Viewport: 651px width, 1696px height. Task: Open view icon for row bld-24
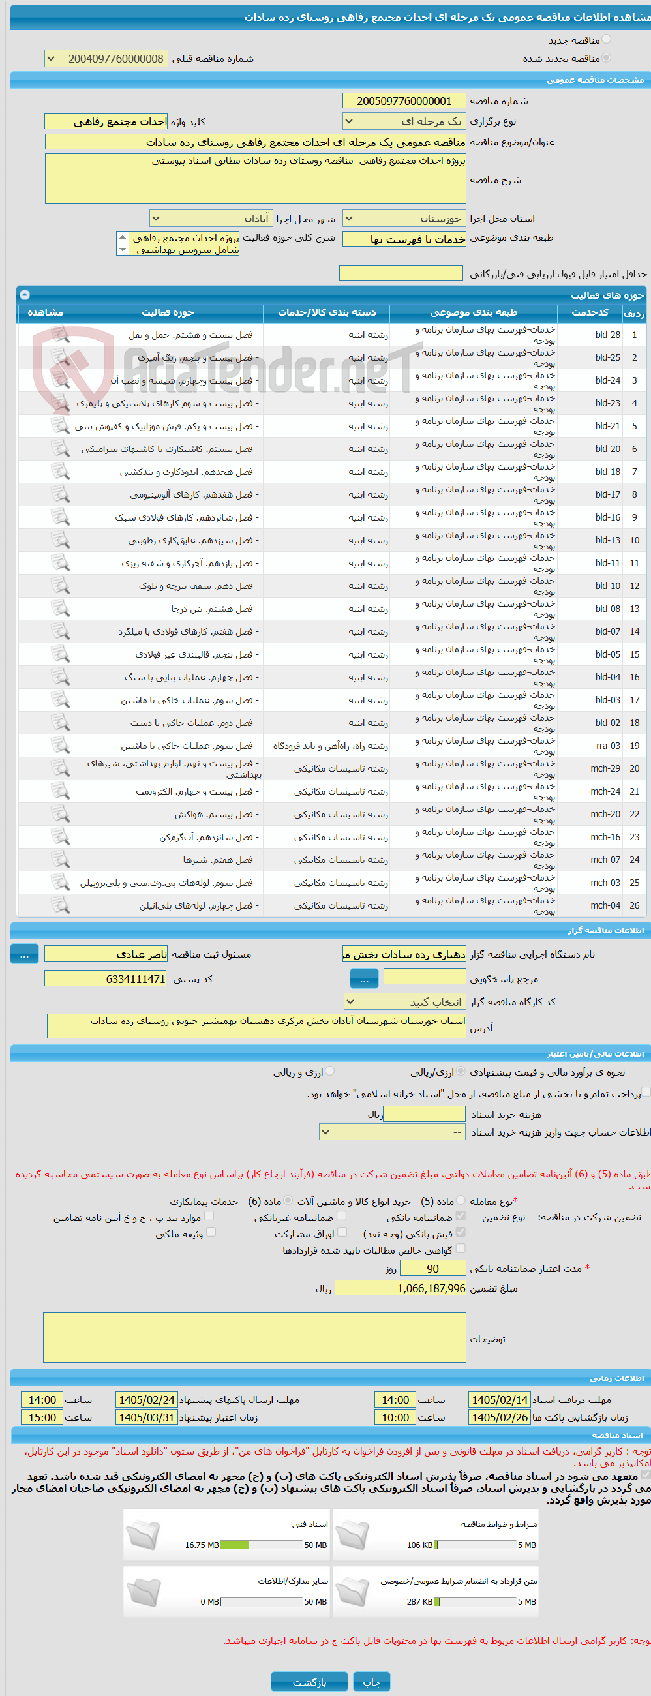coord(60,380)
